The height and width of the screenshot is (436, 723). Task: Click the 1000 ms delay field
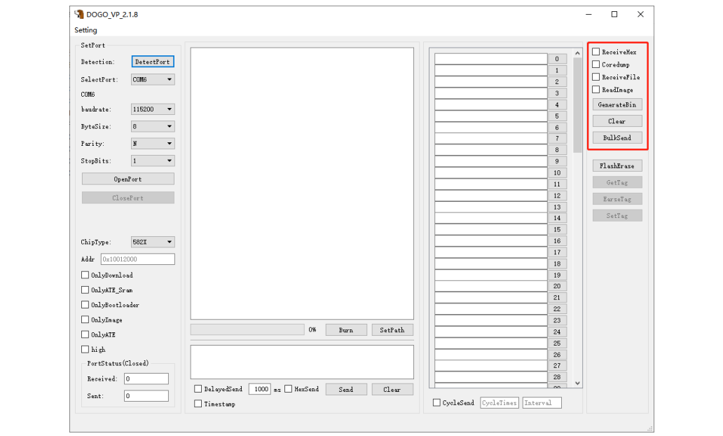point(260,389)
